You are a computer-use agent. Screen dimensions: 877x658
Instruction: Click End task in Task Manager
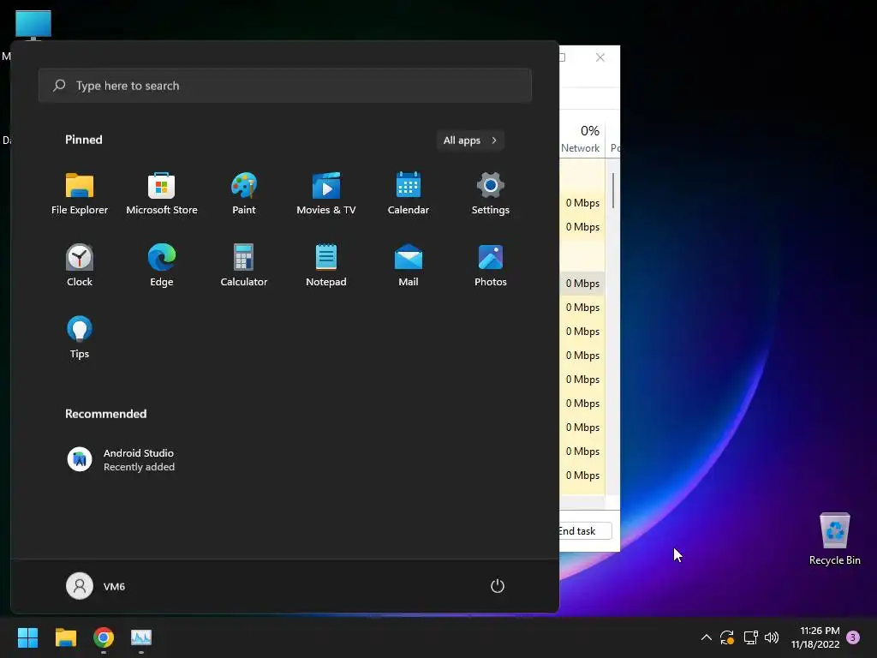click(585, 531)
